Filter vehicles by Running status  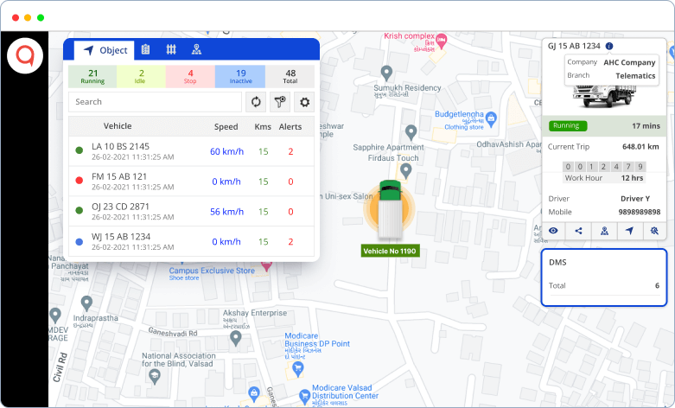pos(92,77)
